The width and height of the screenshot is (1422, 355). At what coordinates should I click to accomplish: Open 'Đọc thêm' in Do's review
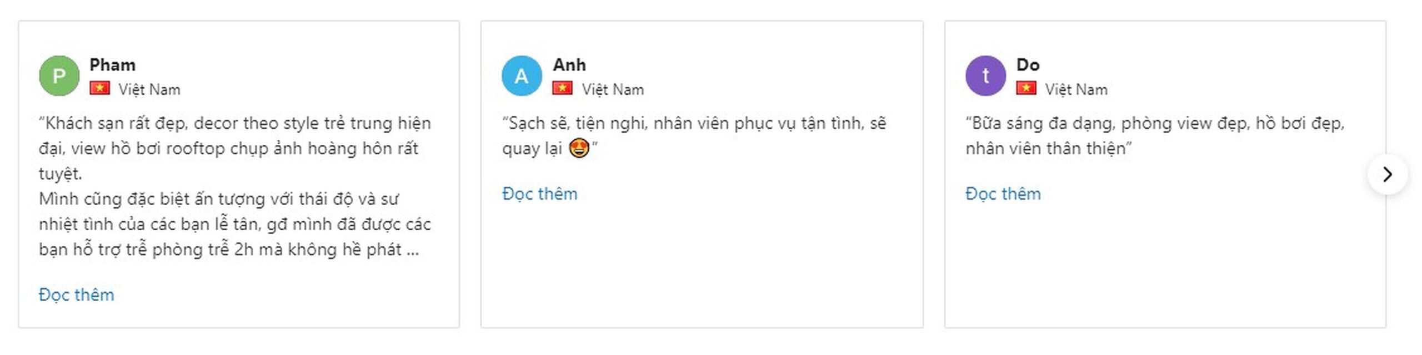click(x=1003, y=194)
